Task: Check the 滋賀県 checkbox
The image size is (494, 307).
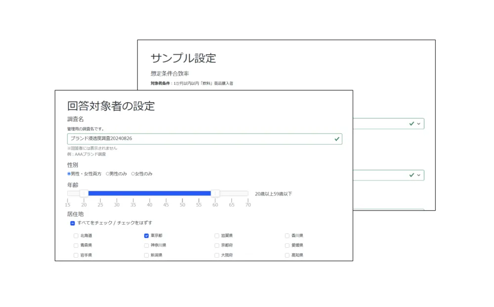Action: coord(217,236)
